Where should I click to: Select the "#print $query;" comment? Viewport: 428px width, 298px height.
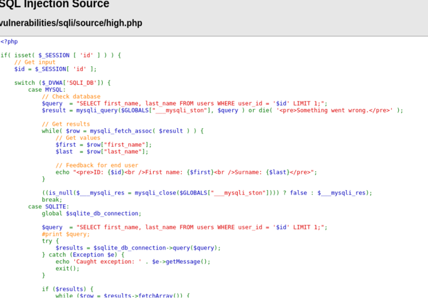(65, 234)
